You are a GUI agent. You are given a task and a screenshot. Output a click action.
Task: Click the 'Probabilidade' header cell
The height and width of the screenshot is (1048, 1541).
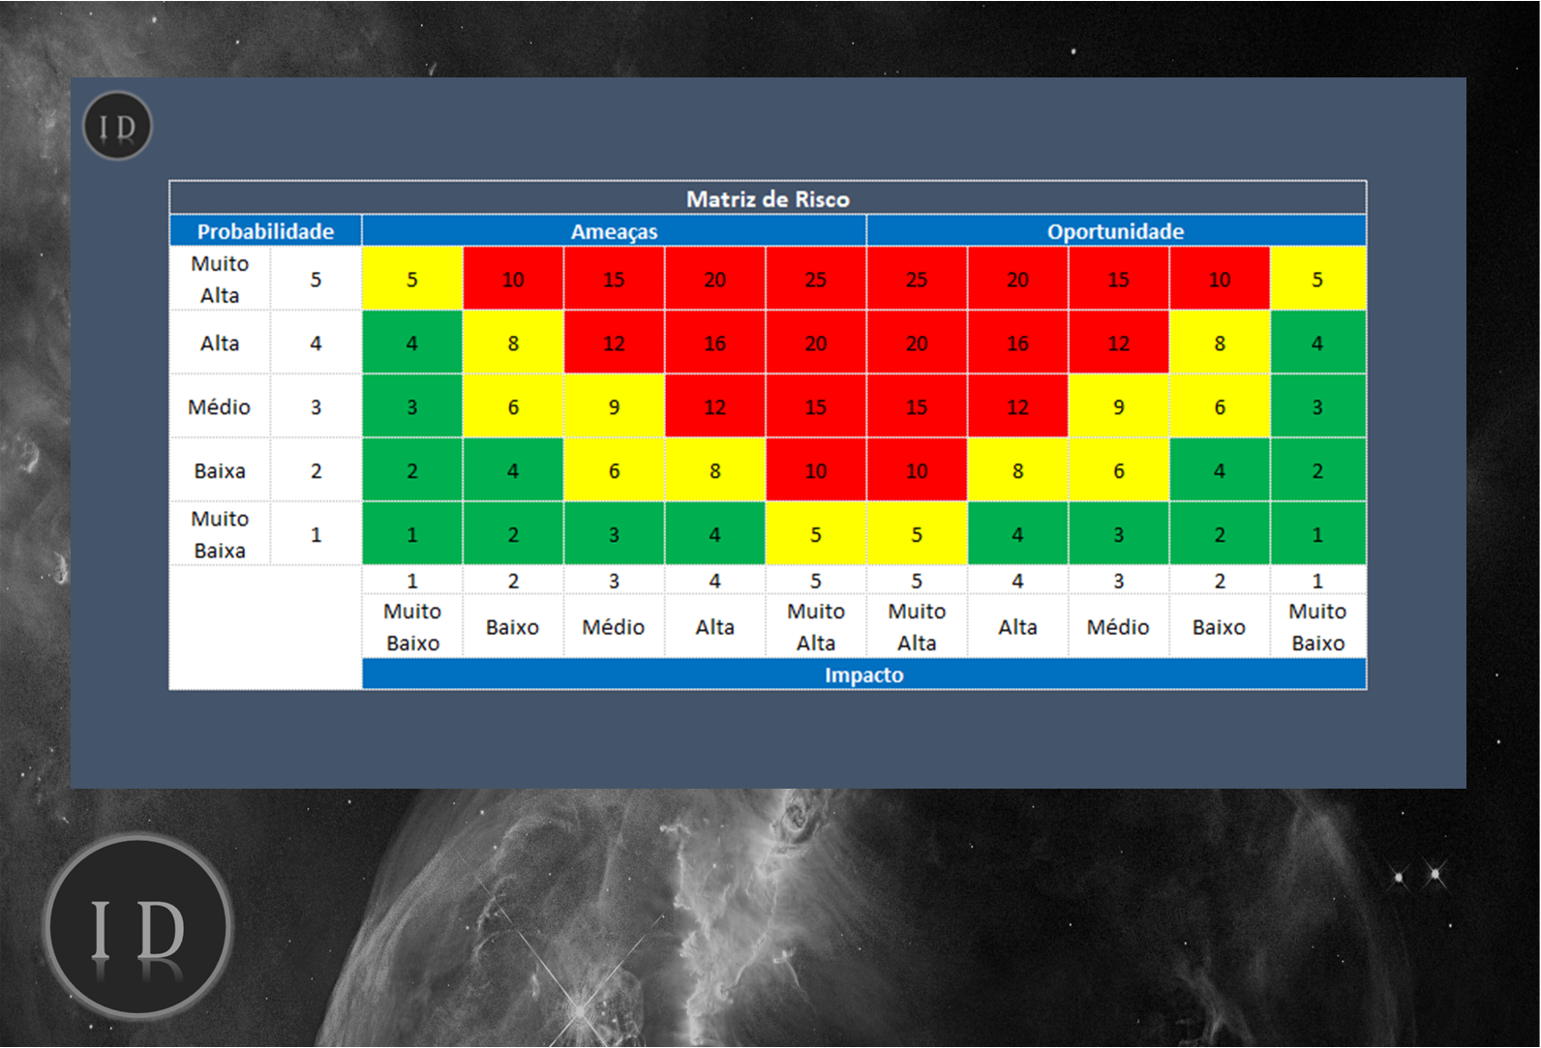[266, 231]
